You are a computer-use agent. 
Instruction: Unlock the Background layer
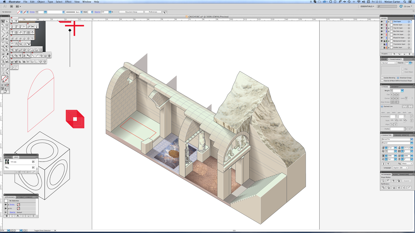384,41
